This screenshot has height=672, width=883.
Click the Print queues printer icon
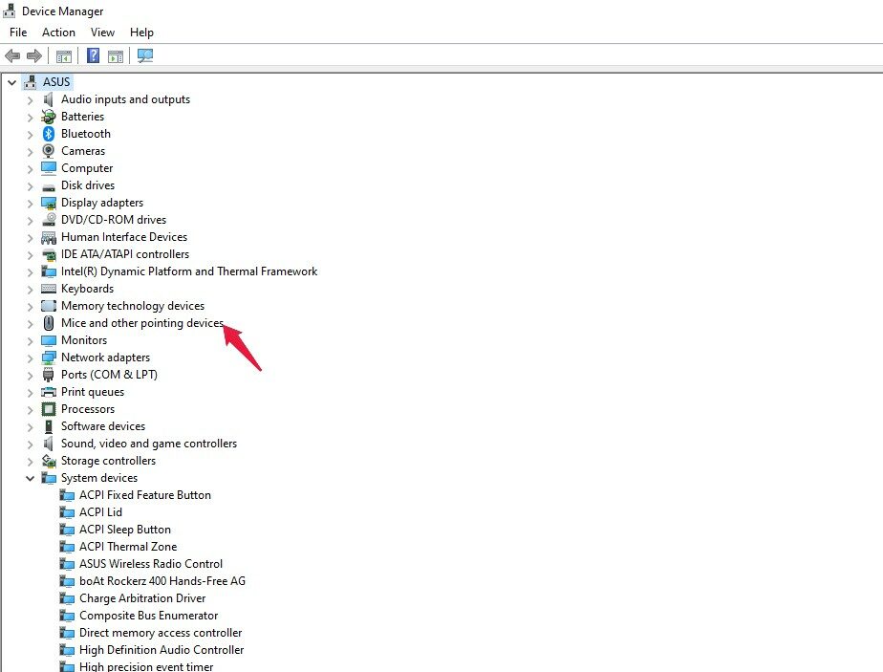pos(49,392)
